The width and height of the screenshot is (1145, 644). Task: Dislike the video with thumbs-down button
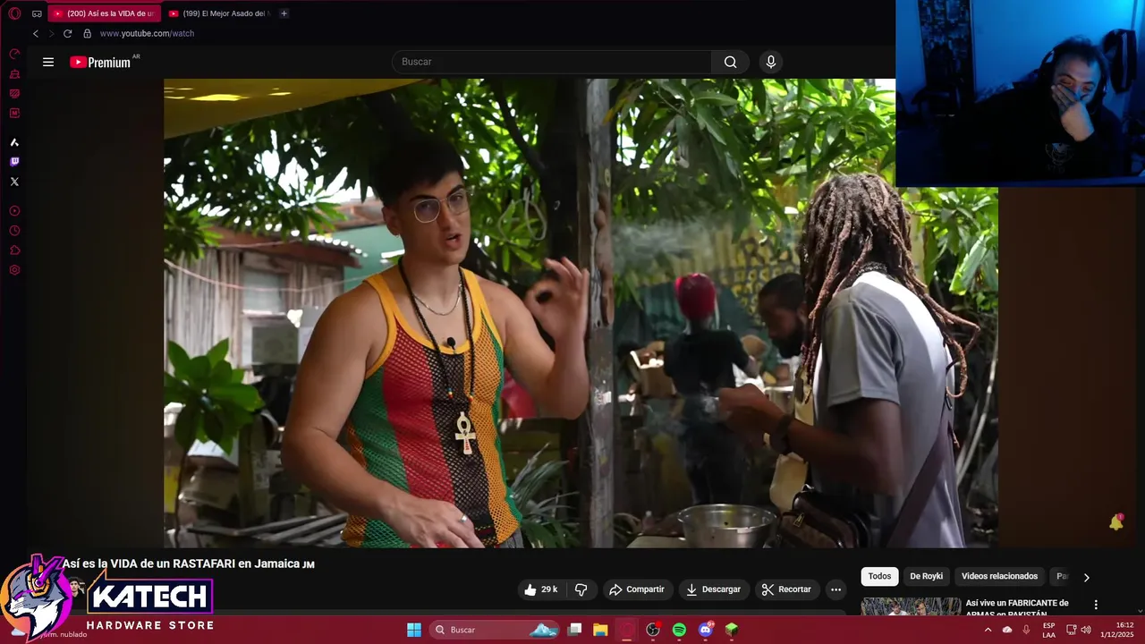click(581, 589)
